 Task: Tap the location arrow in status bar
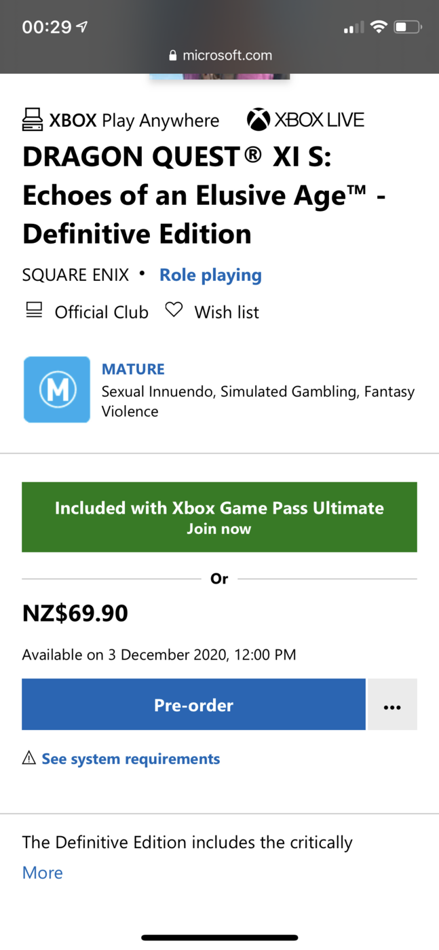coord(83,27)
